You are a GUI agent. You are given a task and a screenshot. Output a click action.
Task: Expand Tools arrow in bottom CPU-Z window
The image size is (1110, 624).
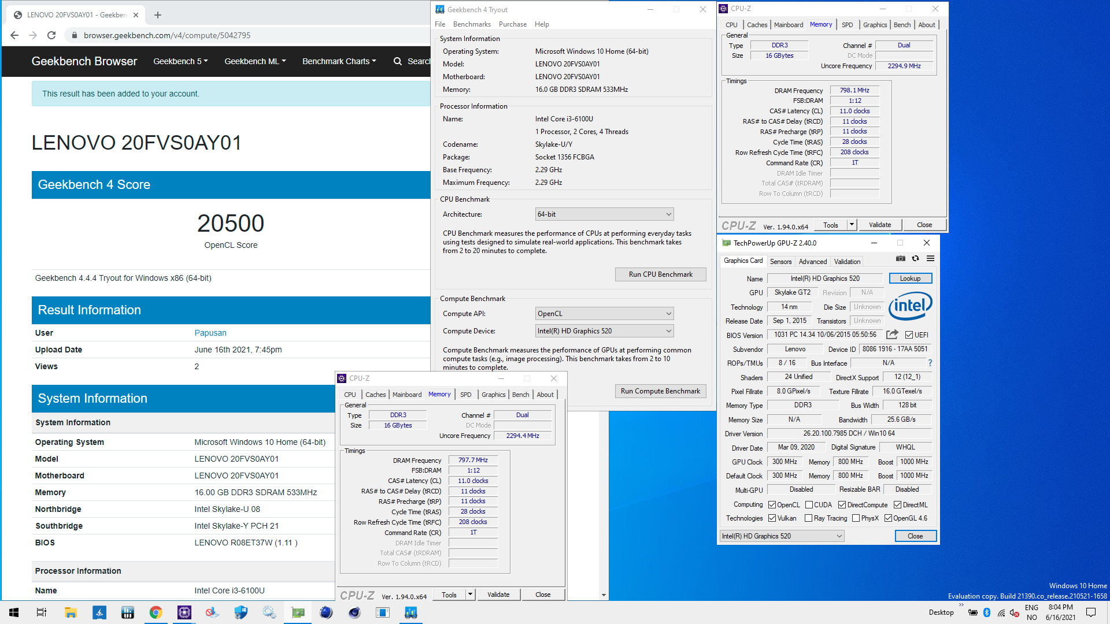pos(470,595)
